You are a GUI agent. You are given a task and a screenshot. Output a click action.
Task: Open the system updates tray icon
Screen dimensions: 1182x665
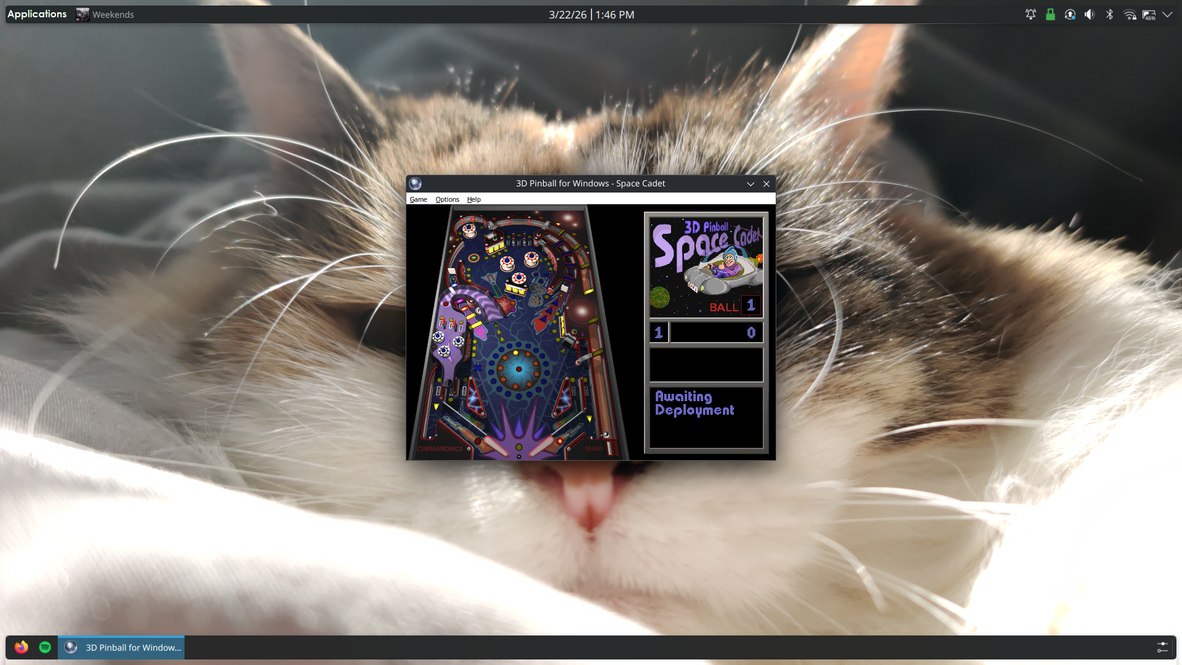coord(1070,14)
